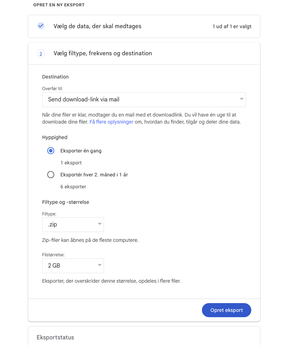Screen dimensions: 302x345
Task: Click the dropdown arrow beside Send download-link
Action: coord(242,99)
